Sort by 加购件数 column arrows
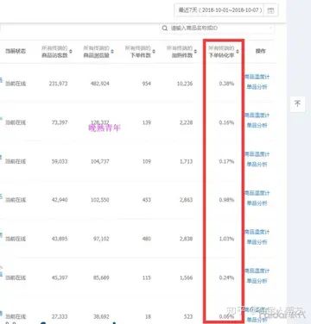311x324 pixels. click(x=195, y=52)
